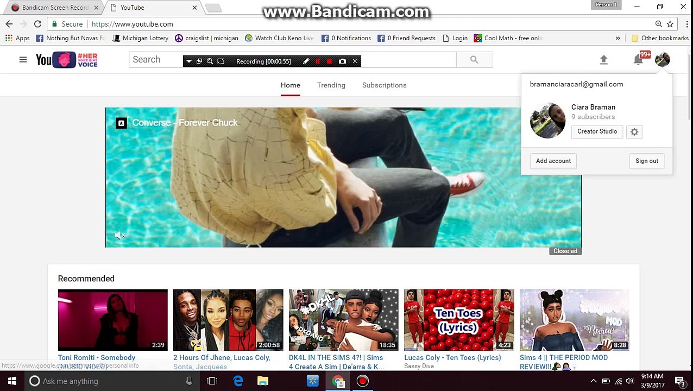
Task: Click the YouTube logo
Action: point(67,60)
